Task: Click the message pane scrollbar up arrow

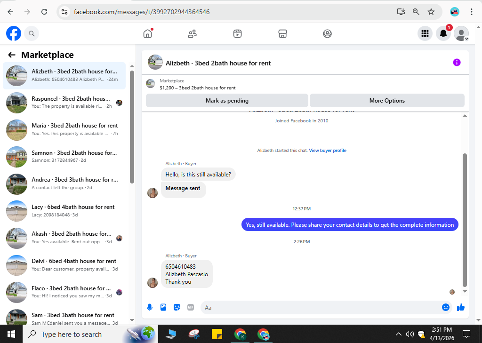Action: 465,116
